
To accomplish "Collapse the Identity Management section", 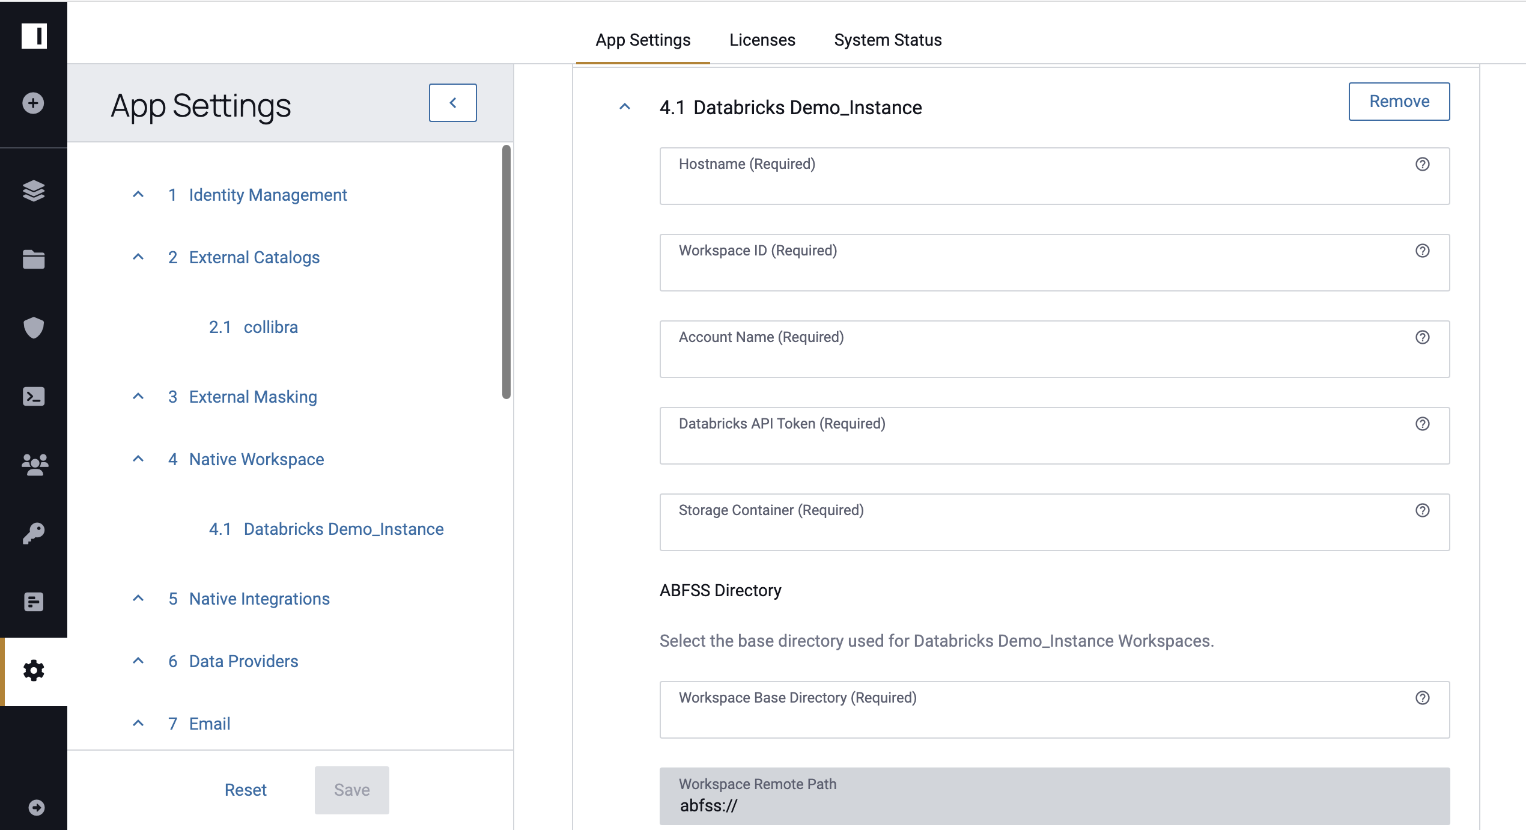I will coord(138,194).
